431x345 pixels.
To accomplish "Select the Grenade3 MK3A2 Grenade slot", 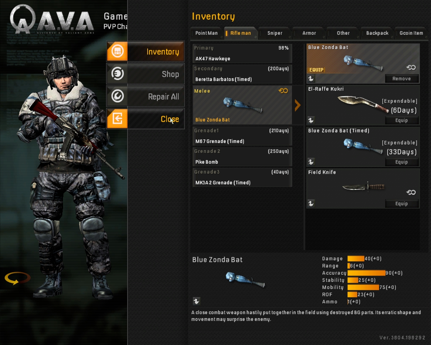I will coord(242,177).
